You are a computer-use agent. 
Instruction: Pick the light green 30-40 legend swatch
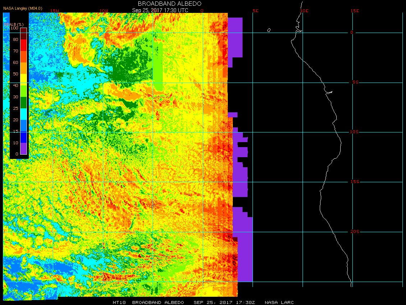tap(24, 91)
